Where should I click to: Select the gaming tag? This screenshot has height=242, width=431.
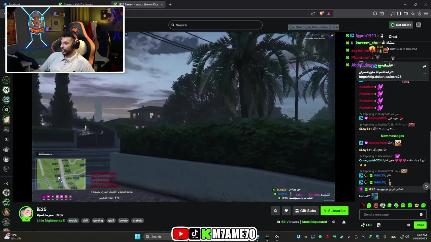point(98,220)
